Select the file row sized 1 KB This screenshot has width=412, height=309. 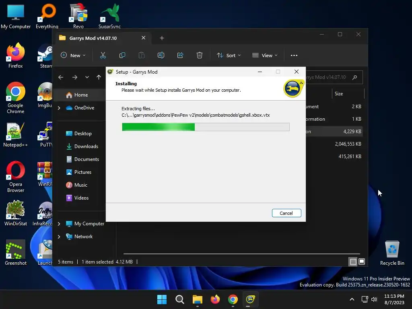pos(334,119)
